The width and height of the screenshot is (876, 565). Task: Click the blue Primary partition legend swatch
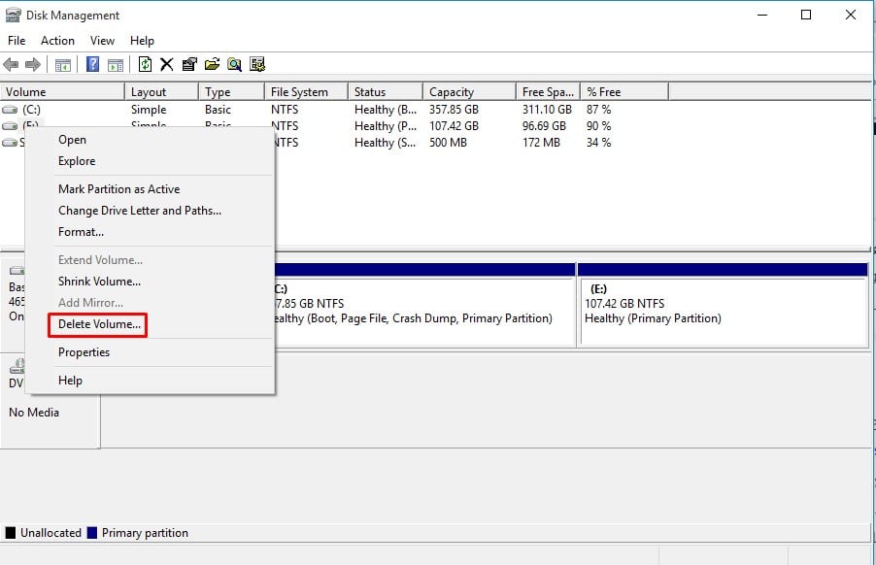tap(92, 533)
